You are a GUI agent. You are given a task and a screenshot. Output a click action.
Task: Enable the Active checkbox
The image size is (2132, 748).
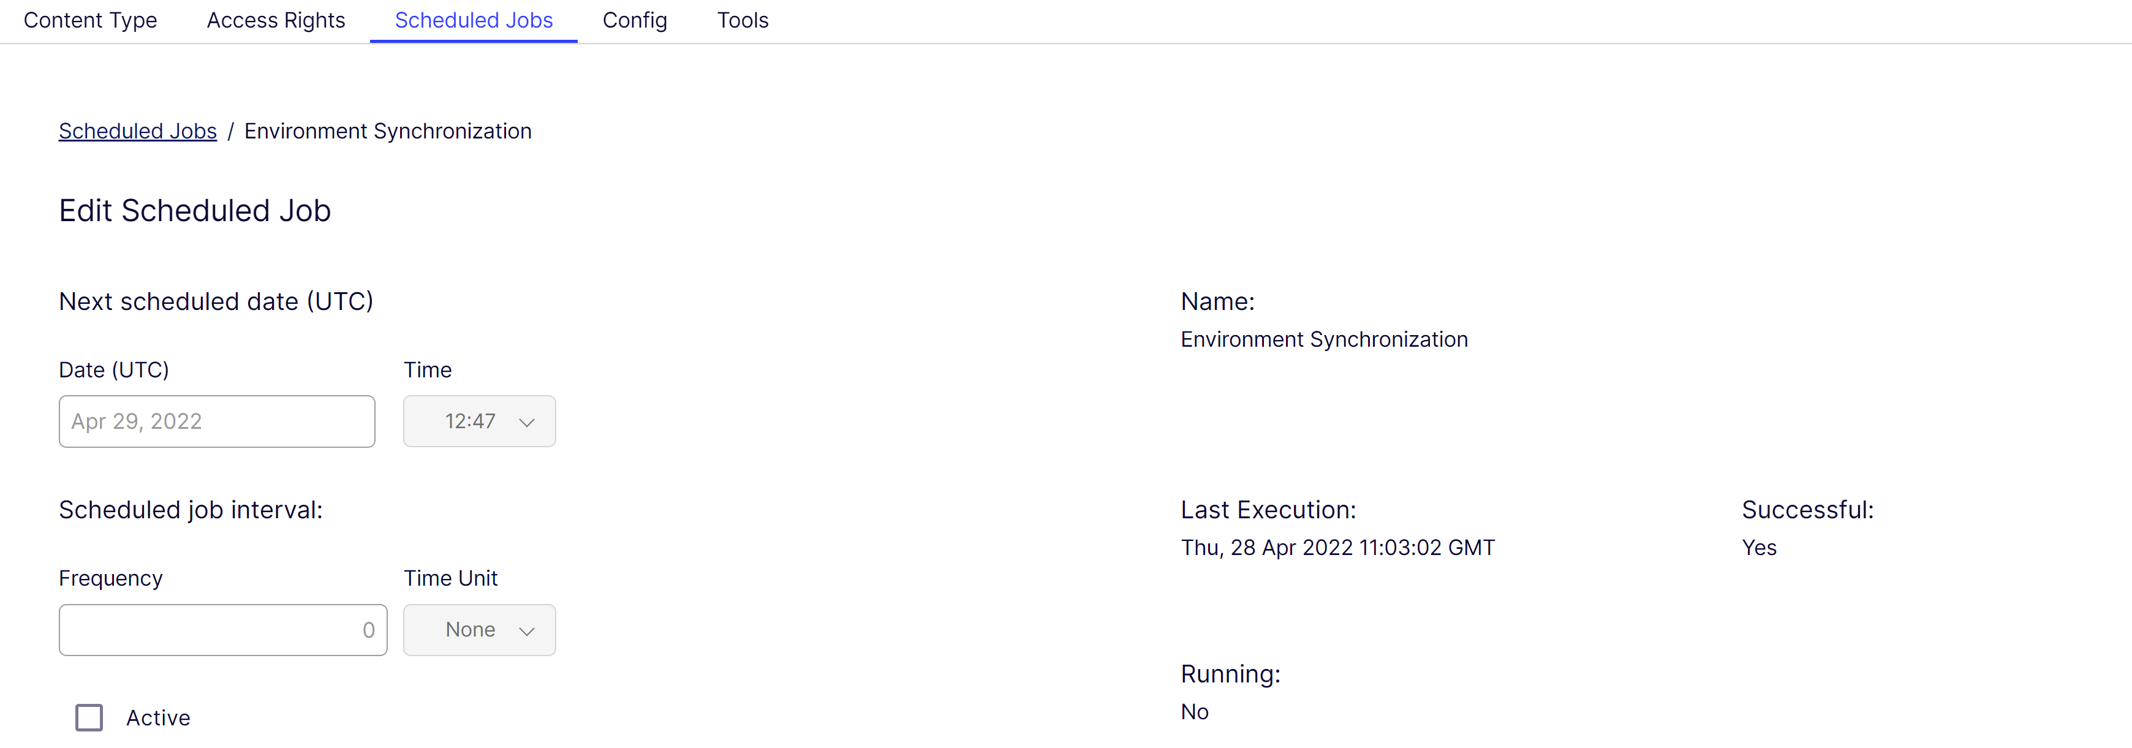click(89, 717)
